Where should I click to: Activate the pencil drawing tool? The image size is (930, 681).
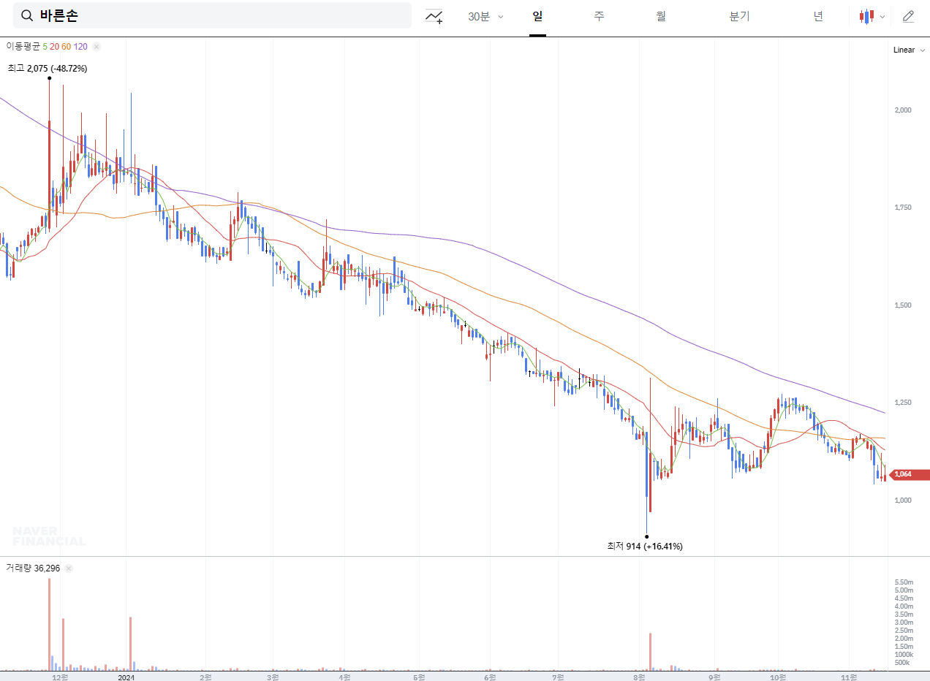(908, 16)
